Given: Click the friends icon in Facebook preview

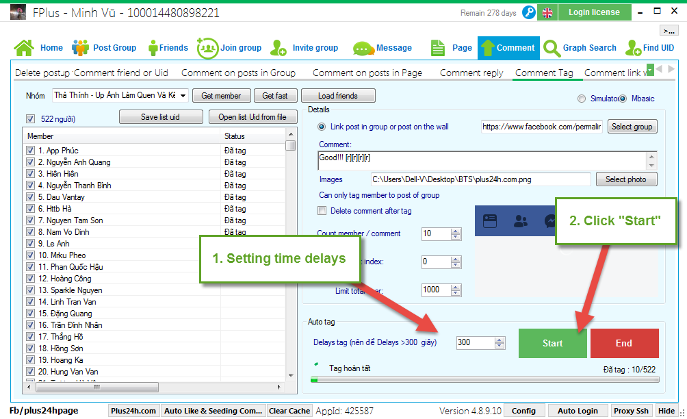Looking at the screenshot, I should tap(521, 221).
